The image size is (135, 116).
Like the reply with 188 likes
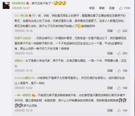119,88
